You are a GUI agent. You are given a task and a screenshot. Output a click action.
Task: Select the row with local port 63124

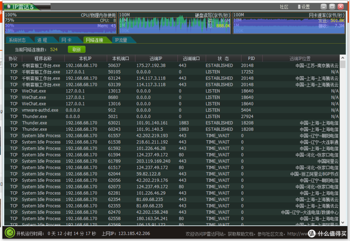pos(172,78)
